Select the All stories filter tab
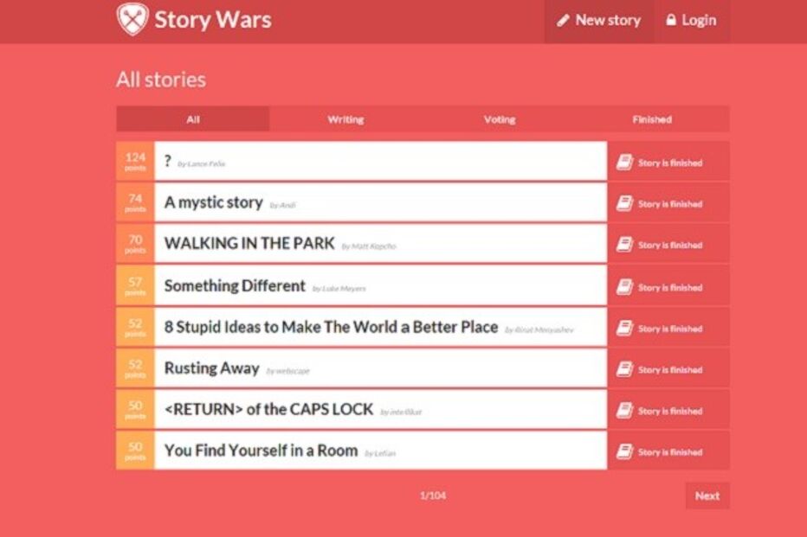 click(x=193, y=119)
